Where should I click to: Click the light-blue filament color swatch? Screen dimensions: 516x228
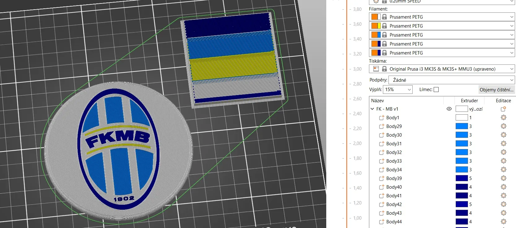click(x=376, y=35)
